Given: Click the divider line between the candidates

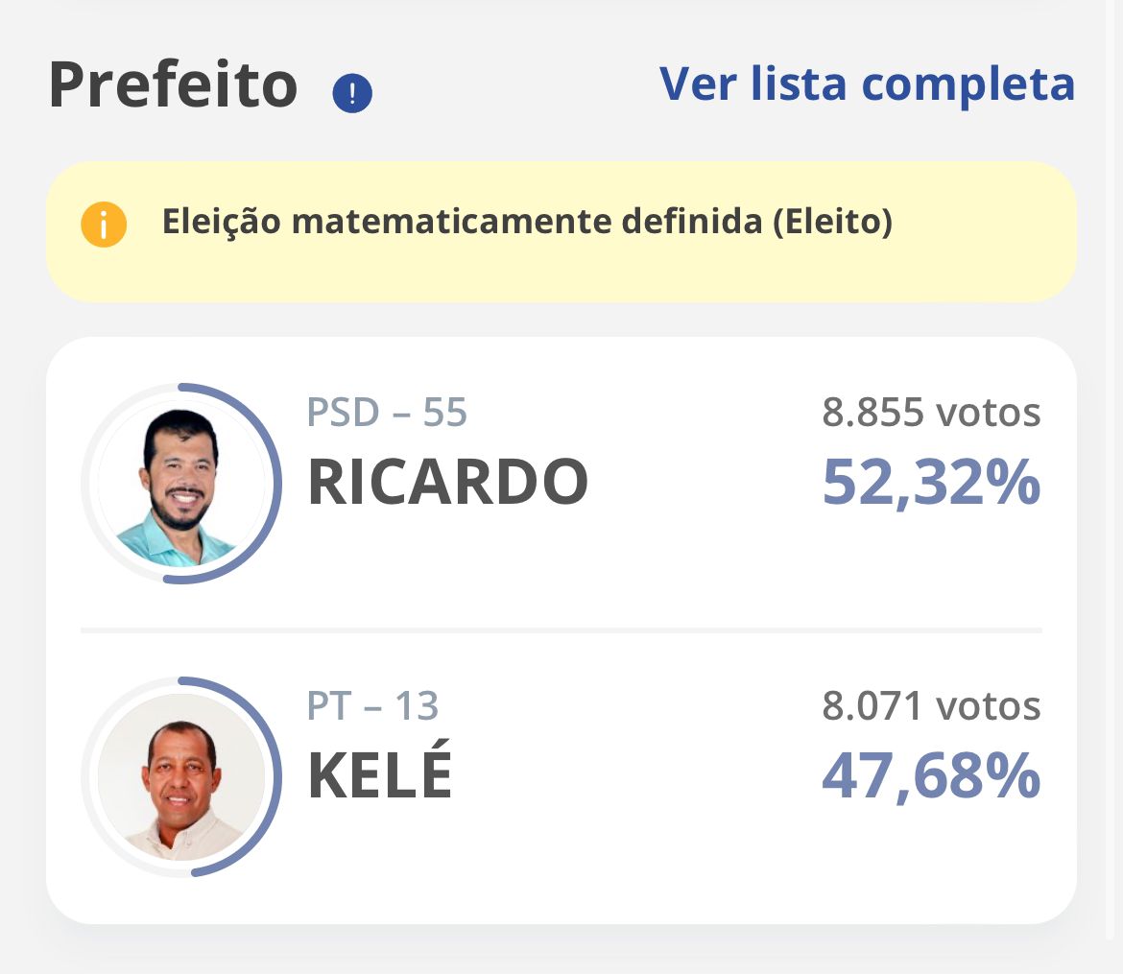Looking at the screenshot, I should click(561, 630).
